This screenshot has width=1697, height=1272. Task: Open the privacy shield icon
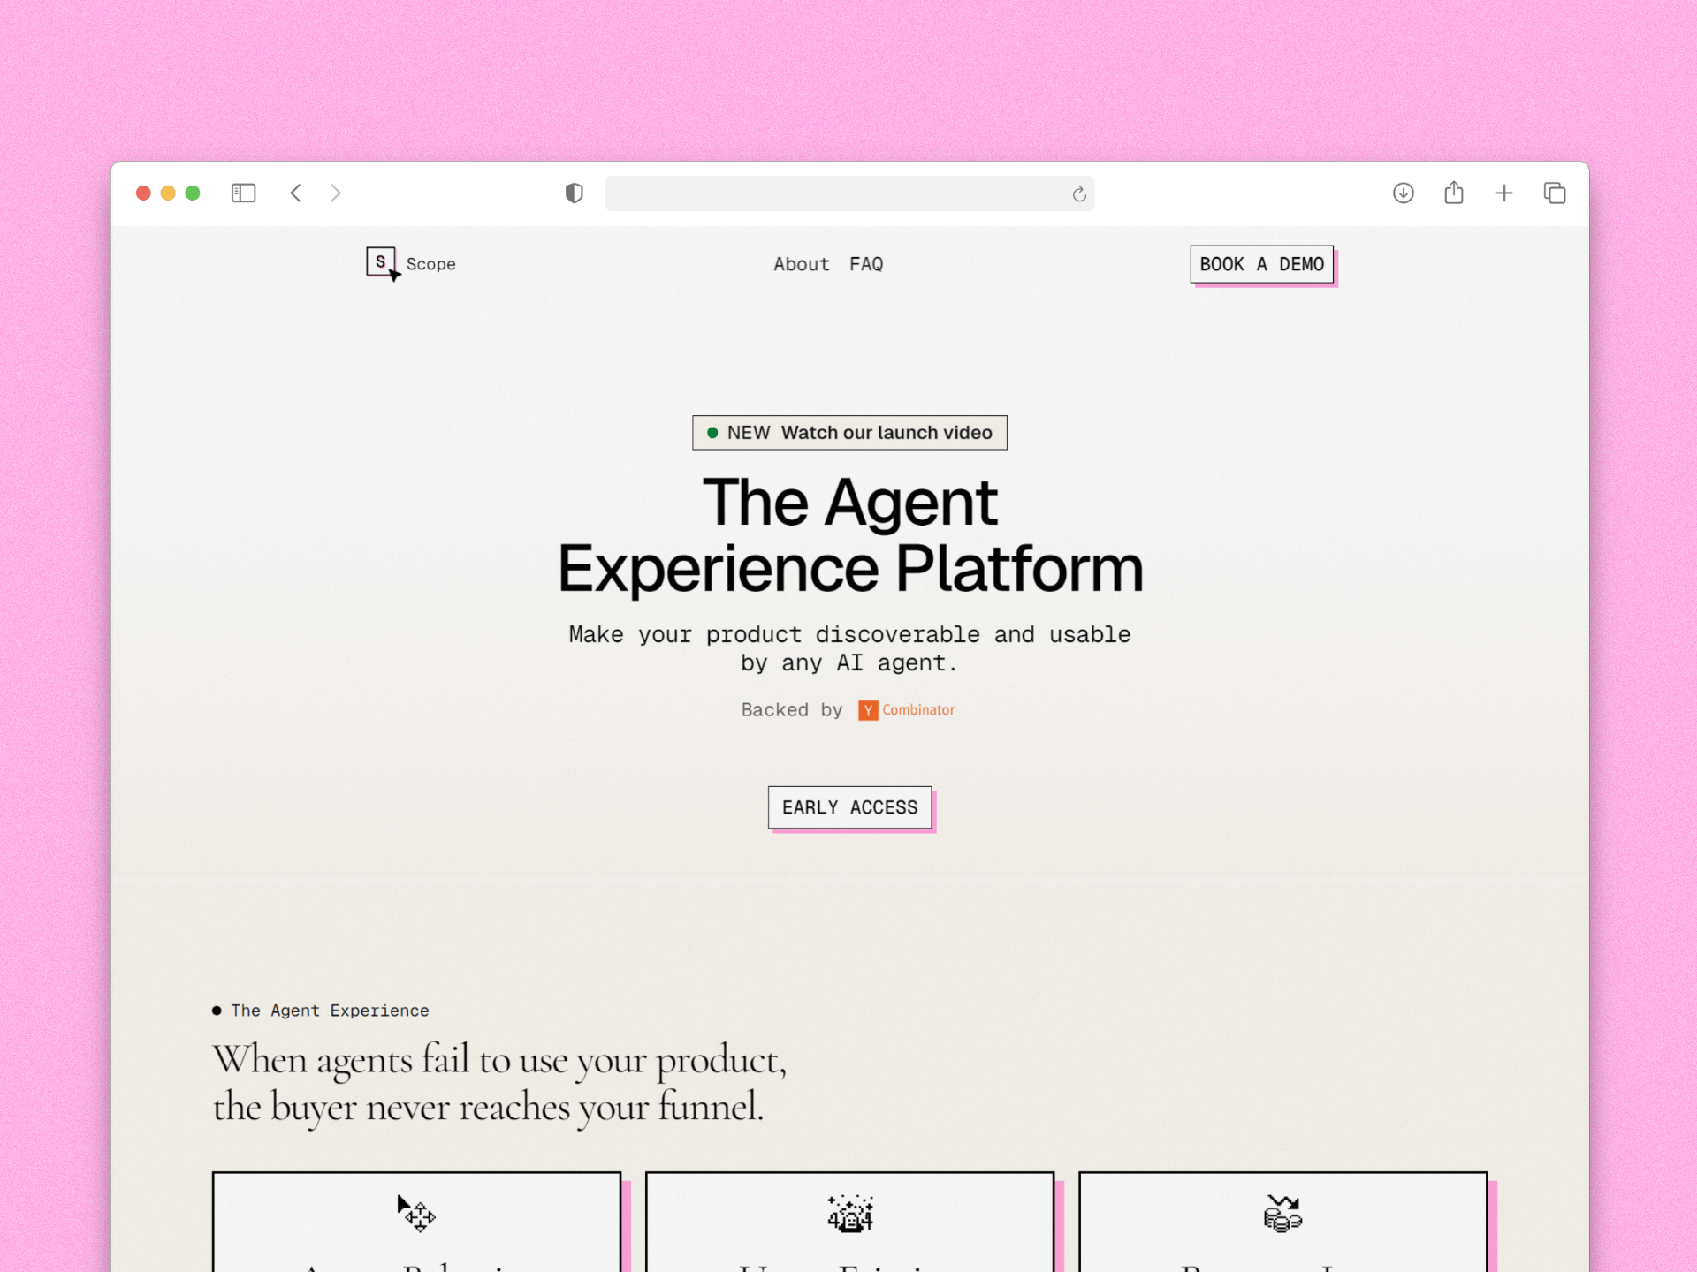click(574, 193)
